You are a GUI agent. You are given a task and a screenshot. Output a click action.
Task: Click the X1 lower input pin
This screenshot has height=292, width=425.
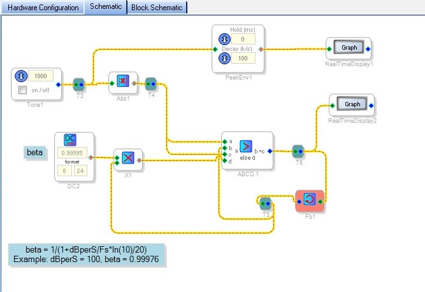pyautogui.click(x=117, y=163)
